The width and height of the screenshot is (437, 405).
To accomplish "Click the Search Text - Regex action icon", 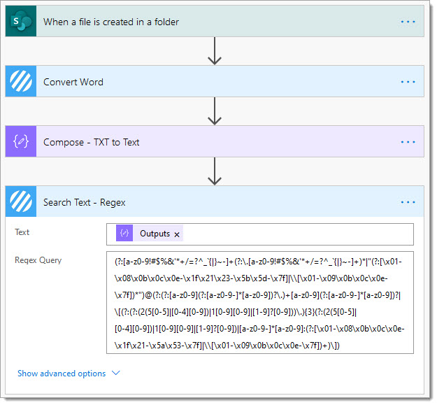I will [x=21, y=201].
